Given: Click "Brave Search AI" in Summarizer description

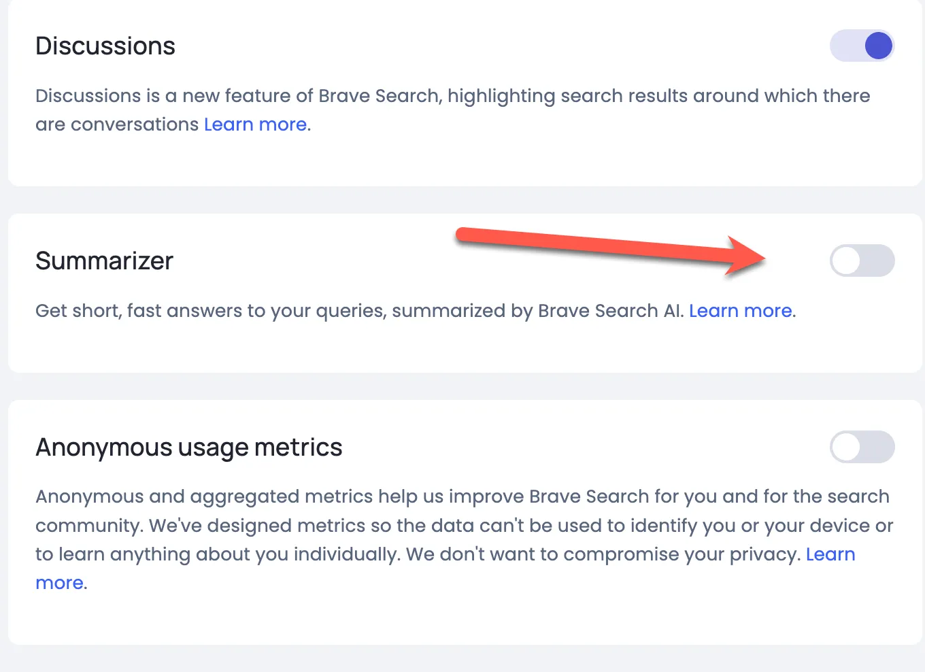Looking at the screenshot, I should coord(610,311).
